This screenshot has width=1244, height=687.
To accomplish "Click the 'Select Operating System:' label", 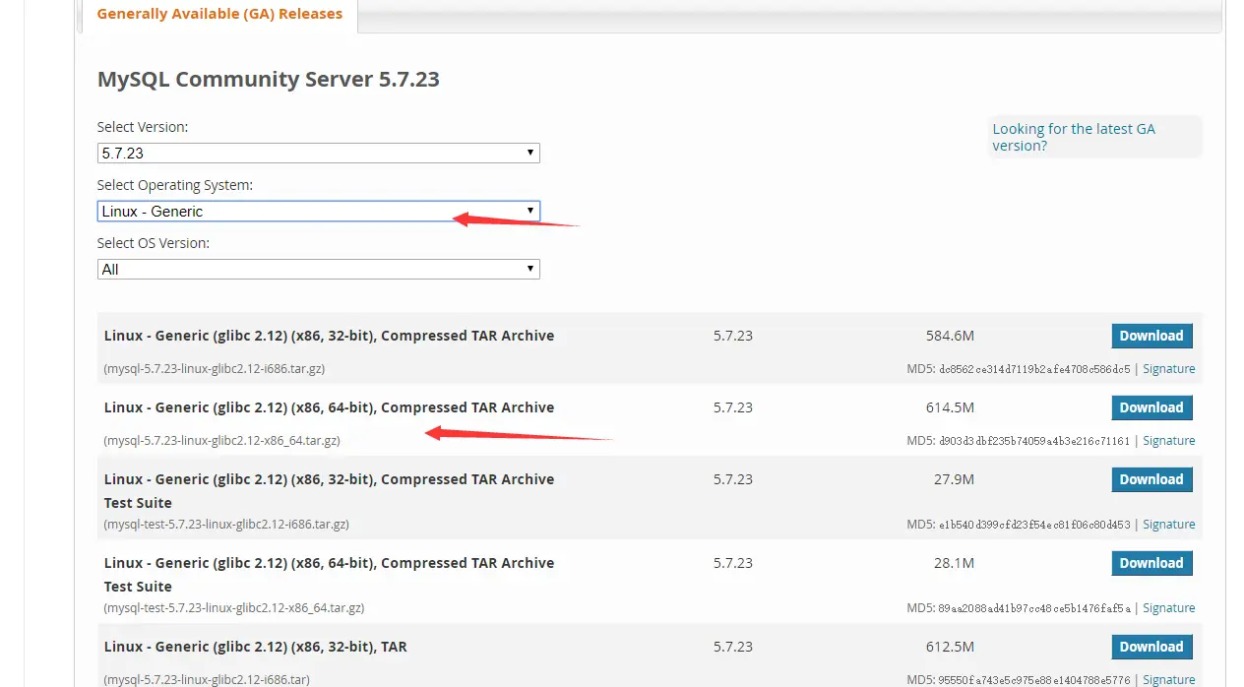I will [x=175, y=185].
